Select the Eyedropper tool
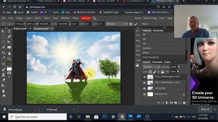This screenshot has height=122, width=218. [x=3, y=58]
